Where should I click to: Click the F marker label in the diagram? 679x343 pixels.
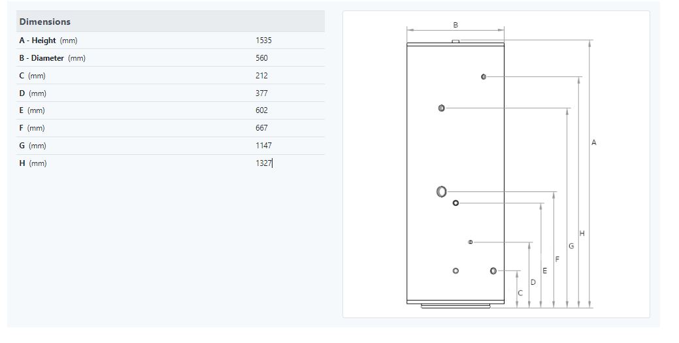click(x=557, y=259)
